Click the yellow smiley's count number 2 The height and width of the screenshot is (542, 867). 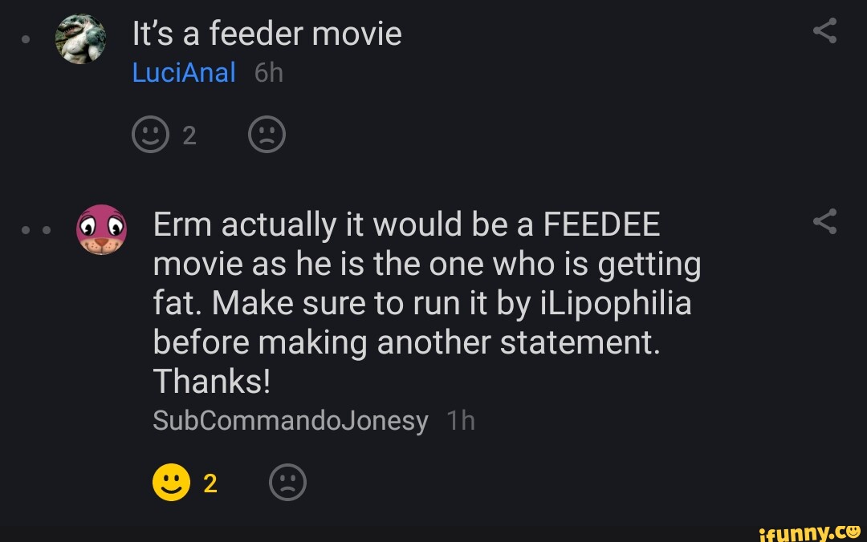[210, 483]
